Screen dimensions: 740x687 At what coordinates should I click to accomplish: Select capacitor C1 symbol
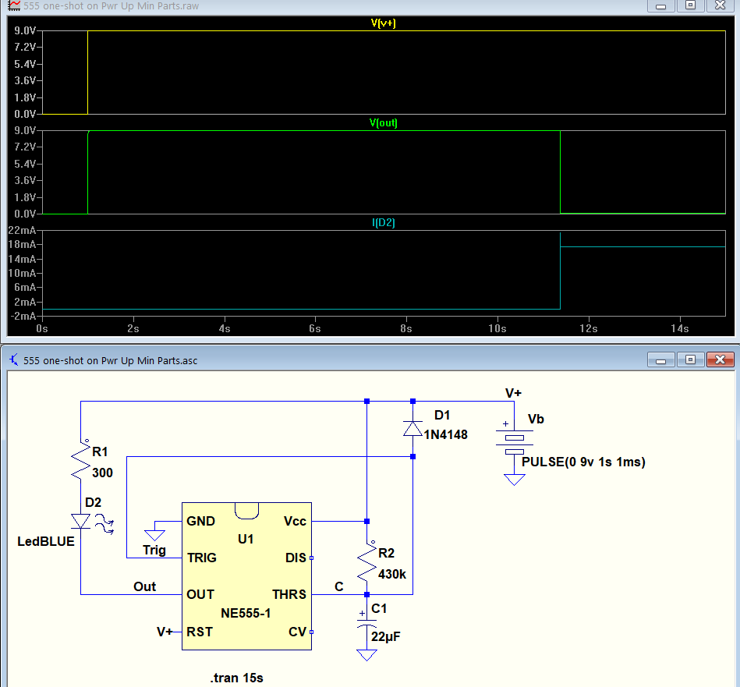(366, 623)
